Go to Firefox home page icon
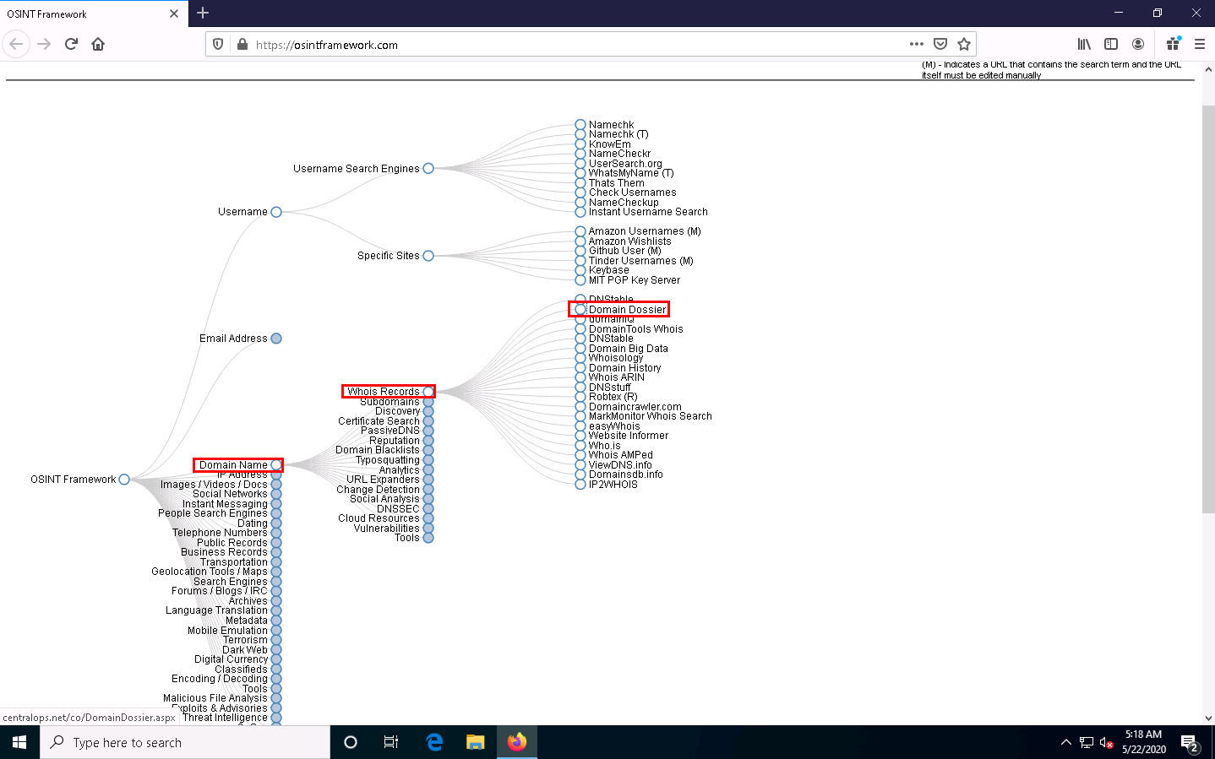The image size is (1215, 759). point(98,44)
